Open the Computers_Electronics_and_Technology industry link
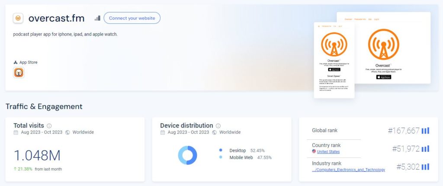This screenshot has width=443, height=186. click(348, 170)
